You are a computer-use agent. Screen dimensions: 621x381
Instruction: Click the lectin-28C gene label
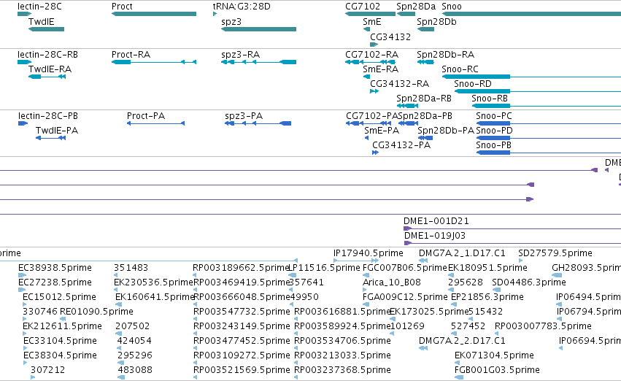point(39,7)
